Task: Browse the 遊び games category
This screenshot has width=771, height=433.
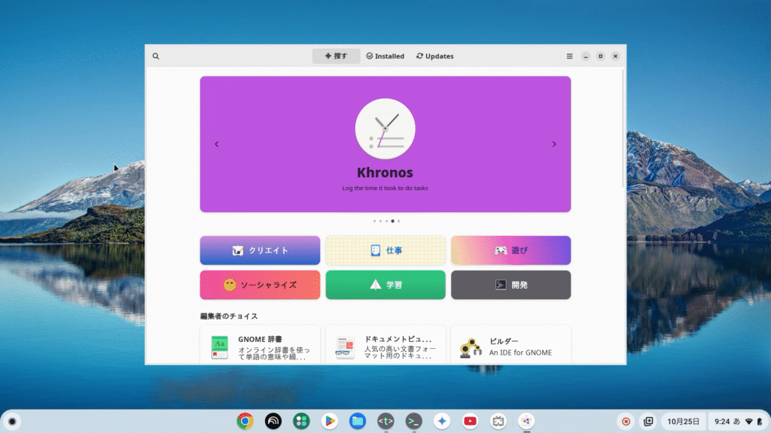Action: click(x=510, y=250)
